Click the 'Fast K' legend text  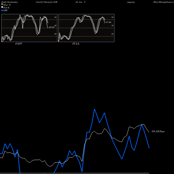(x=7, y=8)
